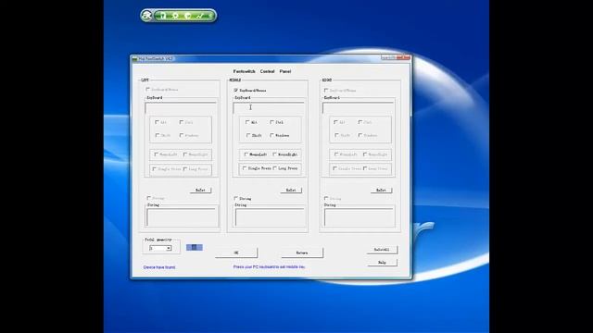
Task: Click the ResetAll button
Action: (x=382, y=250)
